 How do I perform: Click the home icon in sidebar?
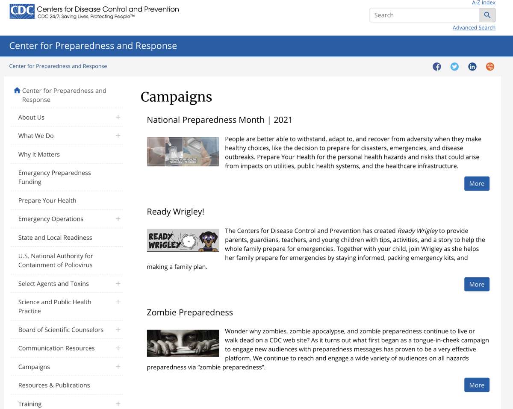tap(17, 91)
